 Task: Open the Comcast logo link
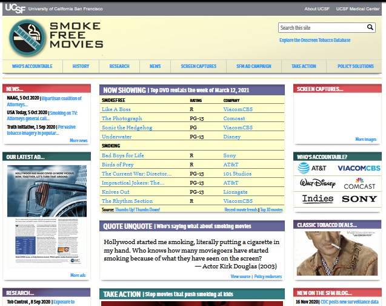(359, 183)
